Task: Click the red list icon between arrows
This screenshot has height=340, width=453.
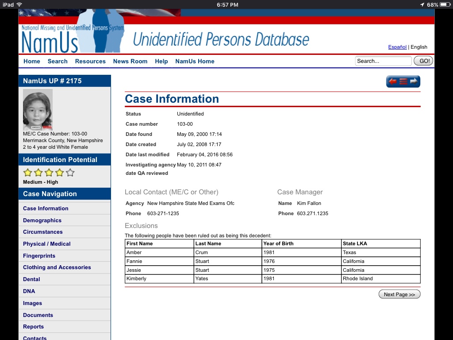Action: (403, 81)
